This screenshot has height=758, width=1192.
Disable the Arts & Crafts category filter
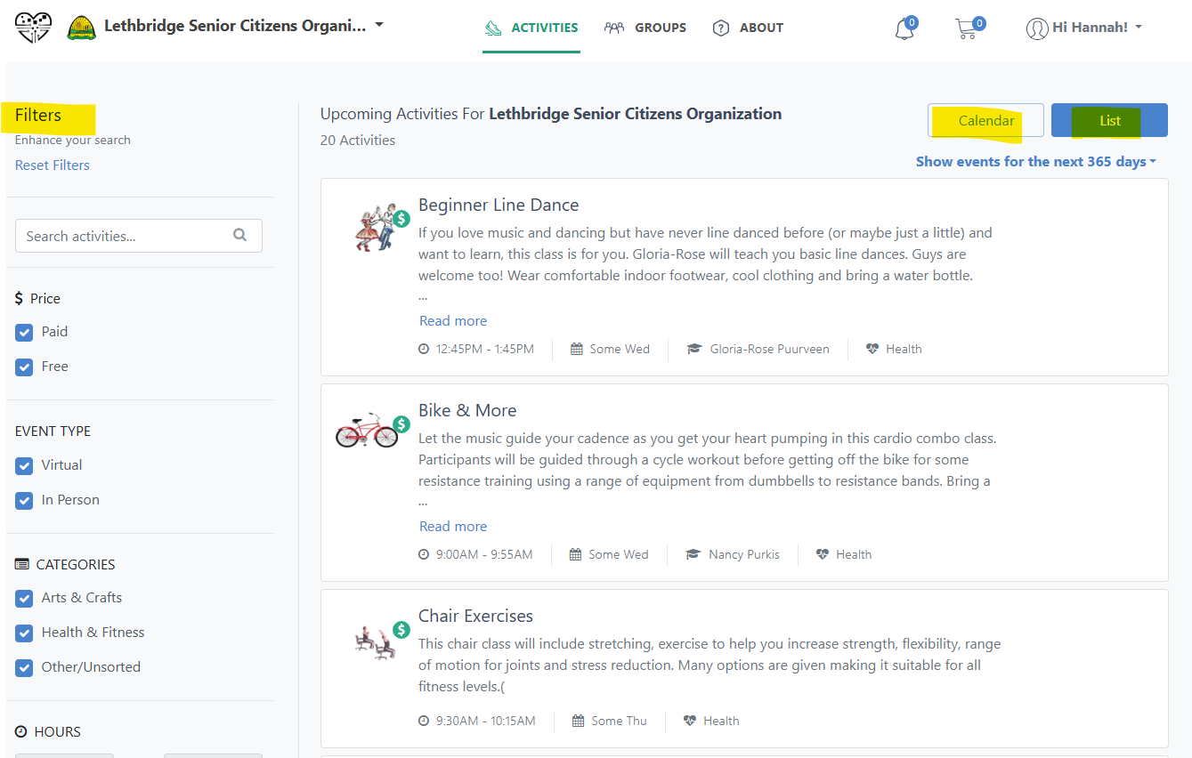[25, 599]
